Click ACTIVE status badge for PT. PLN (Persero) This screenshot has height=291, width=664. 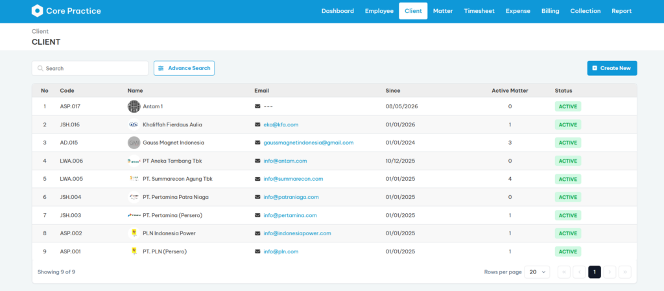click(568, 251)
